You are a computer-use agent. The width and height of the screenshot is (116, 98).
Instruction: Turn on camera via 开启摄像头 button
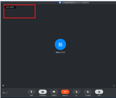coord(43,92)
